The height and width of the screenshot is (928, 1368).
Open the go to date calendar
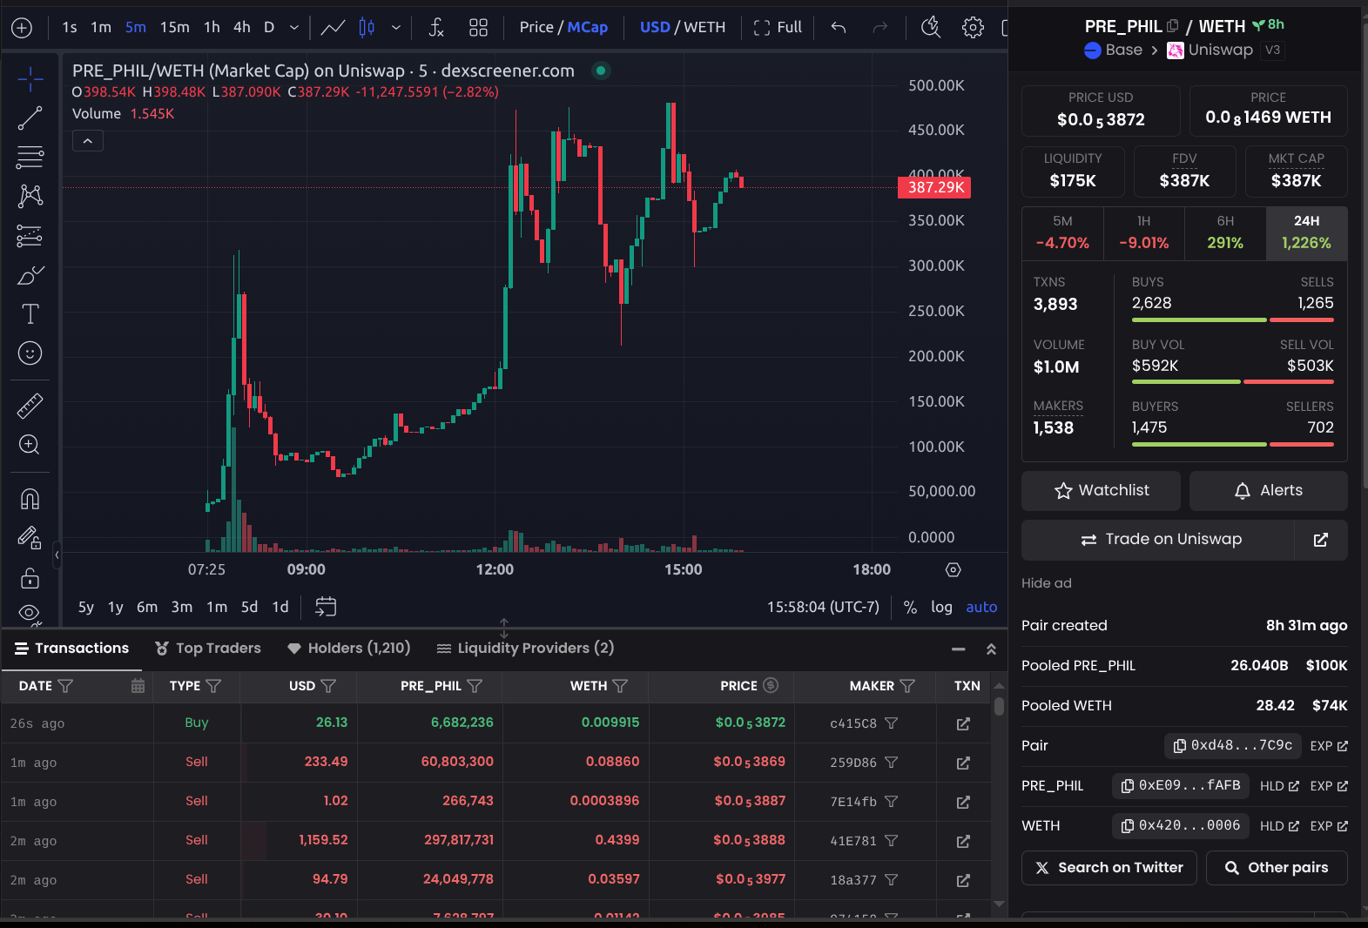coord(326,607)
